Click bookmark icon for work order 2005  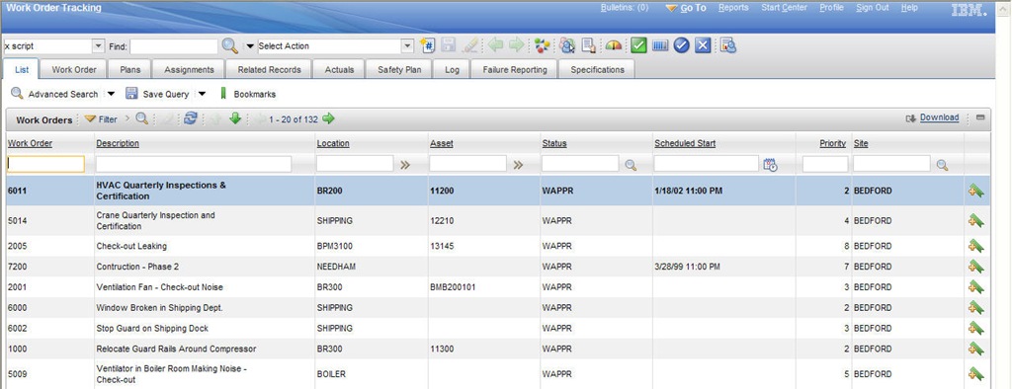(x=975, y=246)
